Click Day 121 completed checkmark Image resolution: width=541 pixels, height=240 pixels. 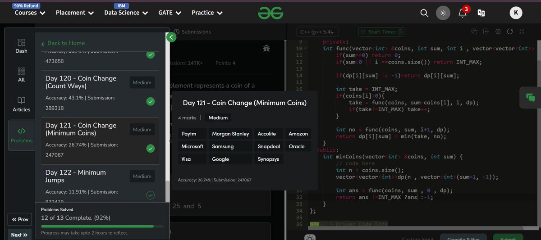[x=151, y=148]
